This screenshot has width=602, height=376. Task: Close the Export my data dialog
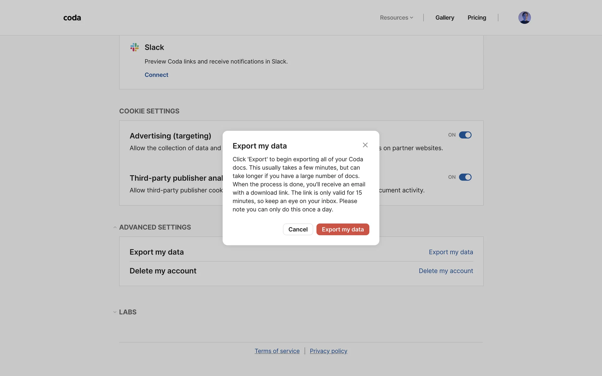tap(365, 145)
